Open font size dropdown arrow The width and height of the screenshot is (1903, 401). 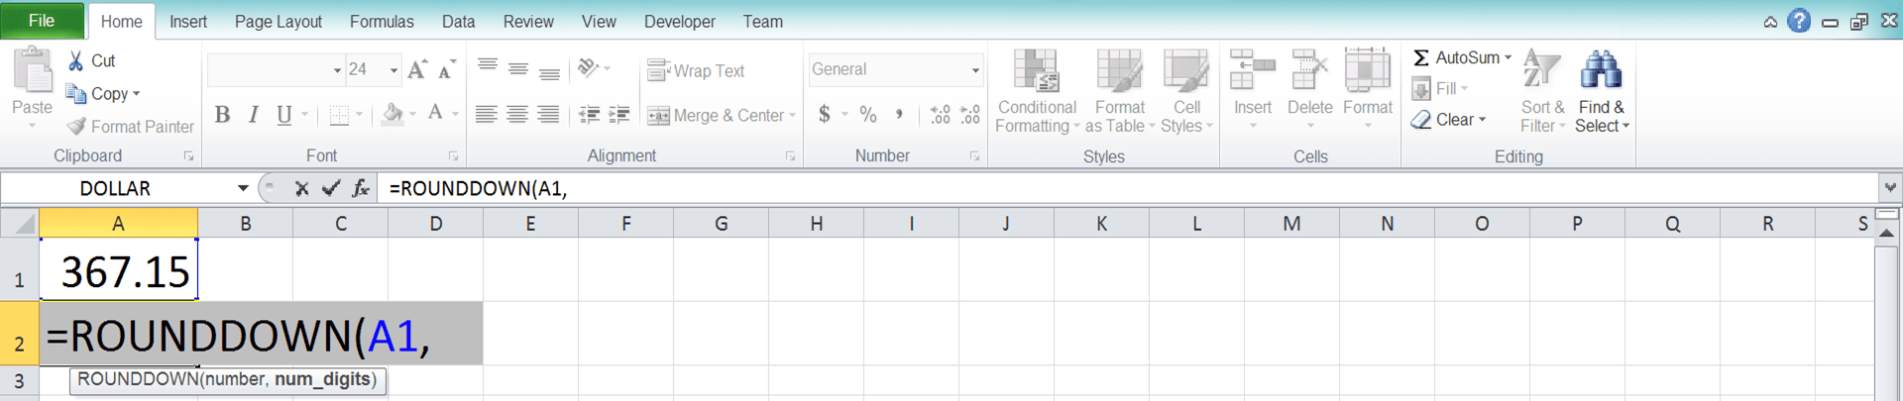(393, 70)
